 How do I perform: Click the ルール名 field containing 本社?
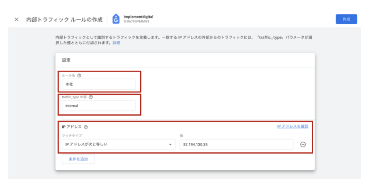(98, 84)
